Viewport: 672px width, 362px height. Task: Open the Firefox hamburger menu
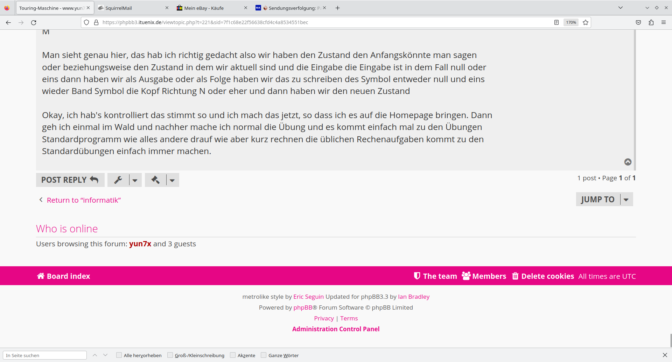pyautogui.click(x=664, y=22)
